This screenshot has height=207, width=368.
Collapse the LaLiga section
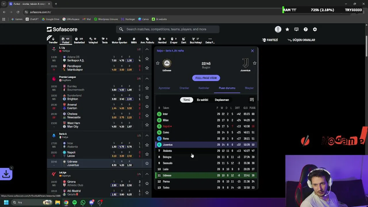(147, 174)
